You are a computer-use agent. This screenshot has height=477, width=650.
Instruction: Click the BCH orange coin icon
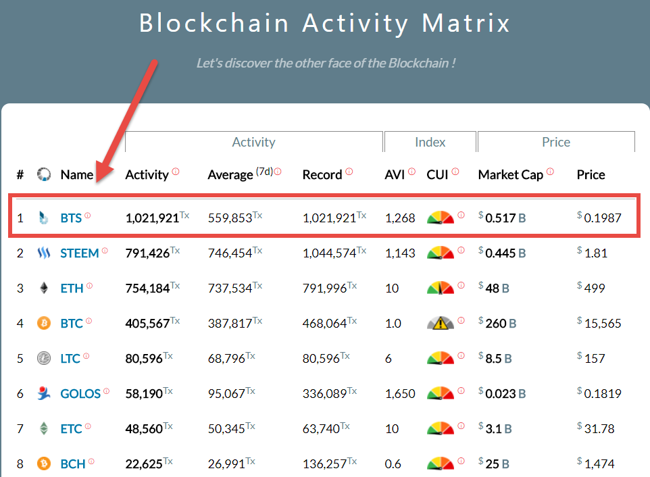(43, 463)
